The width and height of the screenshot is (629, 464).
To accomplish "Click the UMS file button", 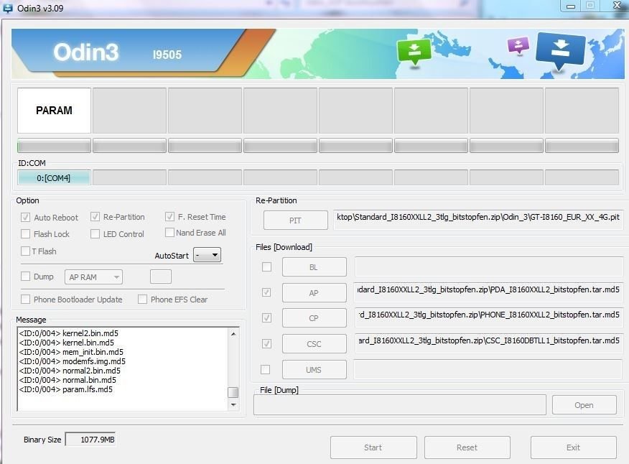I will [314, 369].
